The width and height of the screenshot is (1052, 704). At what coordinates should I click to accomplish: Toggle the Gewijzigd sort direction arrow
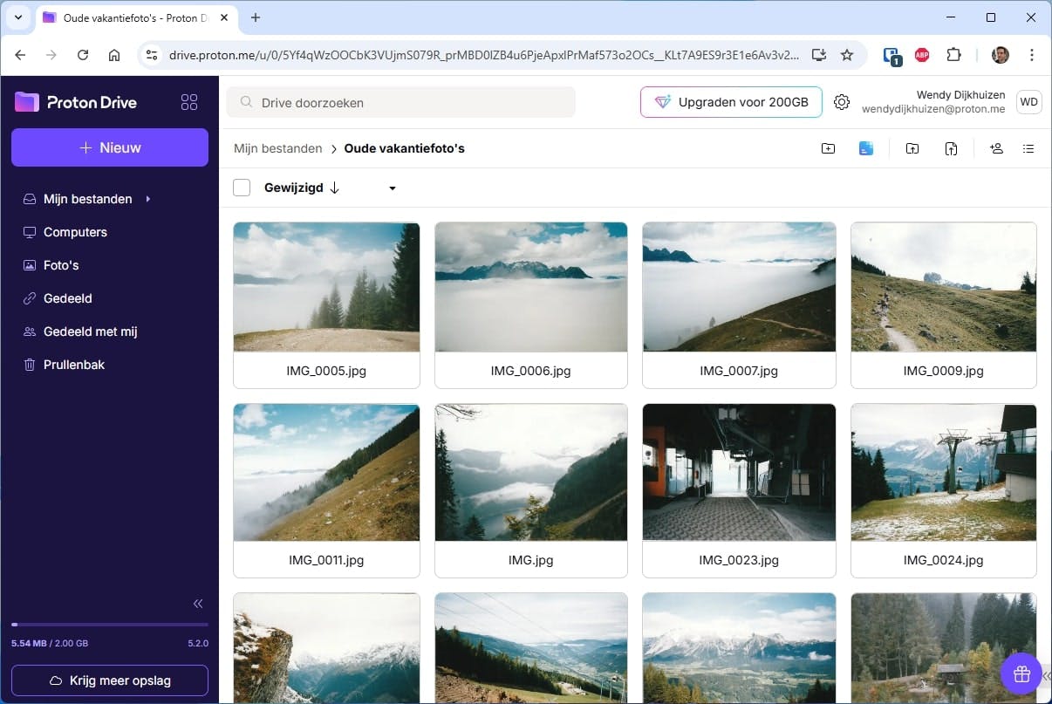pos(336,188)
